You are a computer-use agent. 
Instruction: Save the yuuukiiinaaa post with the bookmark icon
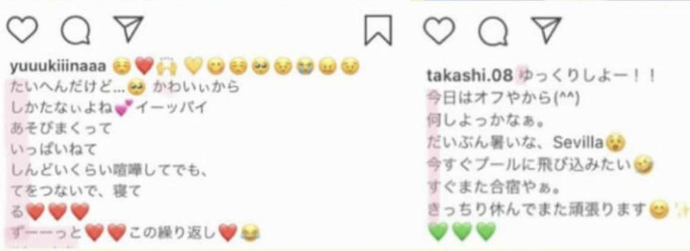click(378, 30)
